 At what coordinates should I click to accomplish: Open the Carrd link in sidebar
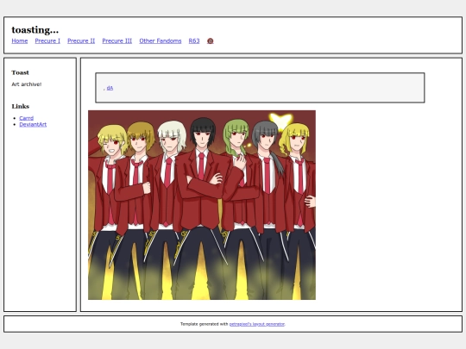pos(27,118)
